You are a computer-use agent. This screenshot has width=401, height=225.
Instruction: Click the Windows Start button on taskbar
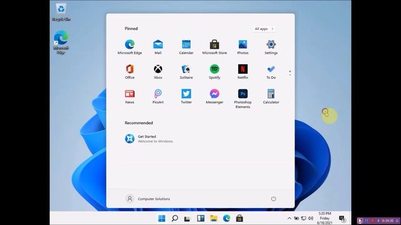pyautogui.click(x=162, y=218)
